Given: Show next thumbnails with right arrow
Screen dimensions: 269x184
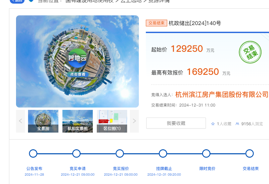Looking at the screenshot, I should [134, 121].
